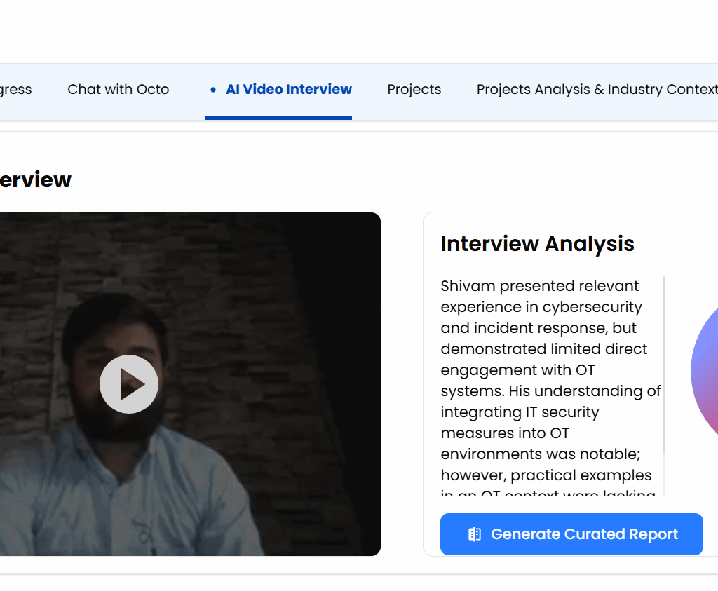Screen dimensions: 718x591
Task: Open the Chat with Octo tab
Action: pos(118,90)
